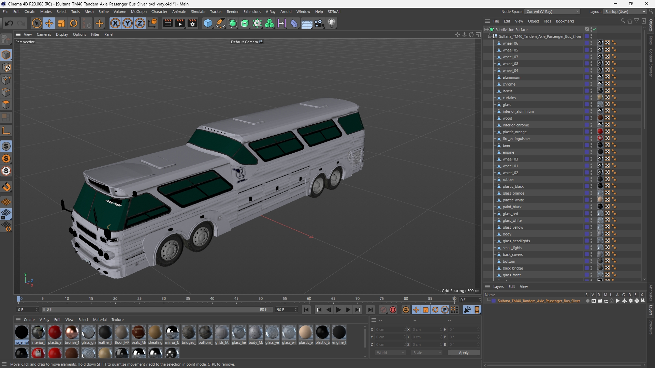Toggle visibility dots for wheel_06
The height and width of the screenshot is (368, 655).
591,43
